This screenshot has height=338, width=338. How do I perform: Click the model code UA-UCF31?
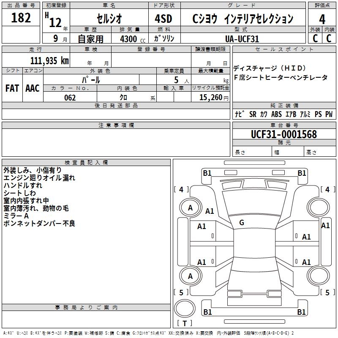point(242,39)
